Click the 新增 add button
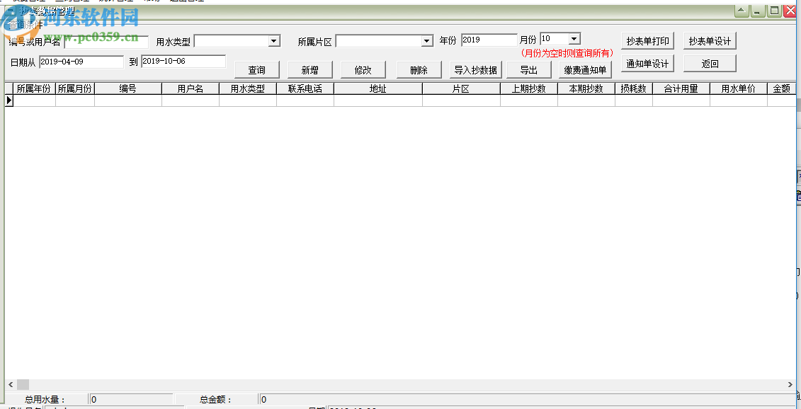The image size is (801, 409). [x=310, y=70]
